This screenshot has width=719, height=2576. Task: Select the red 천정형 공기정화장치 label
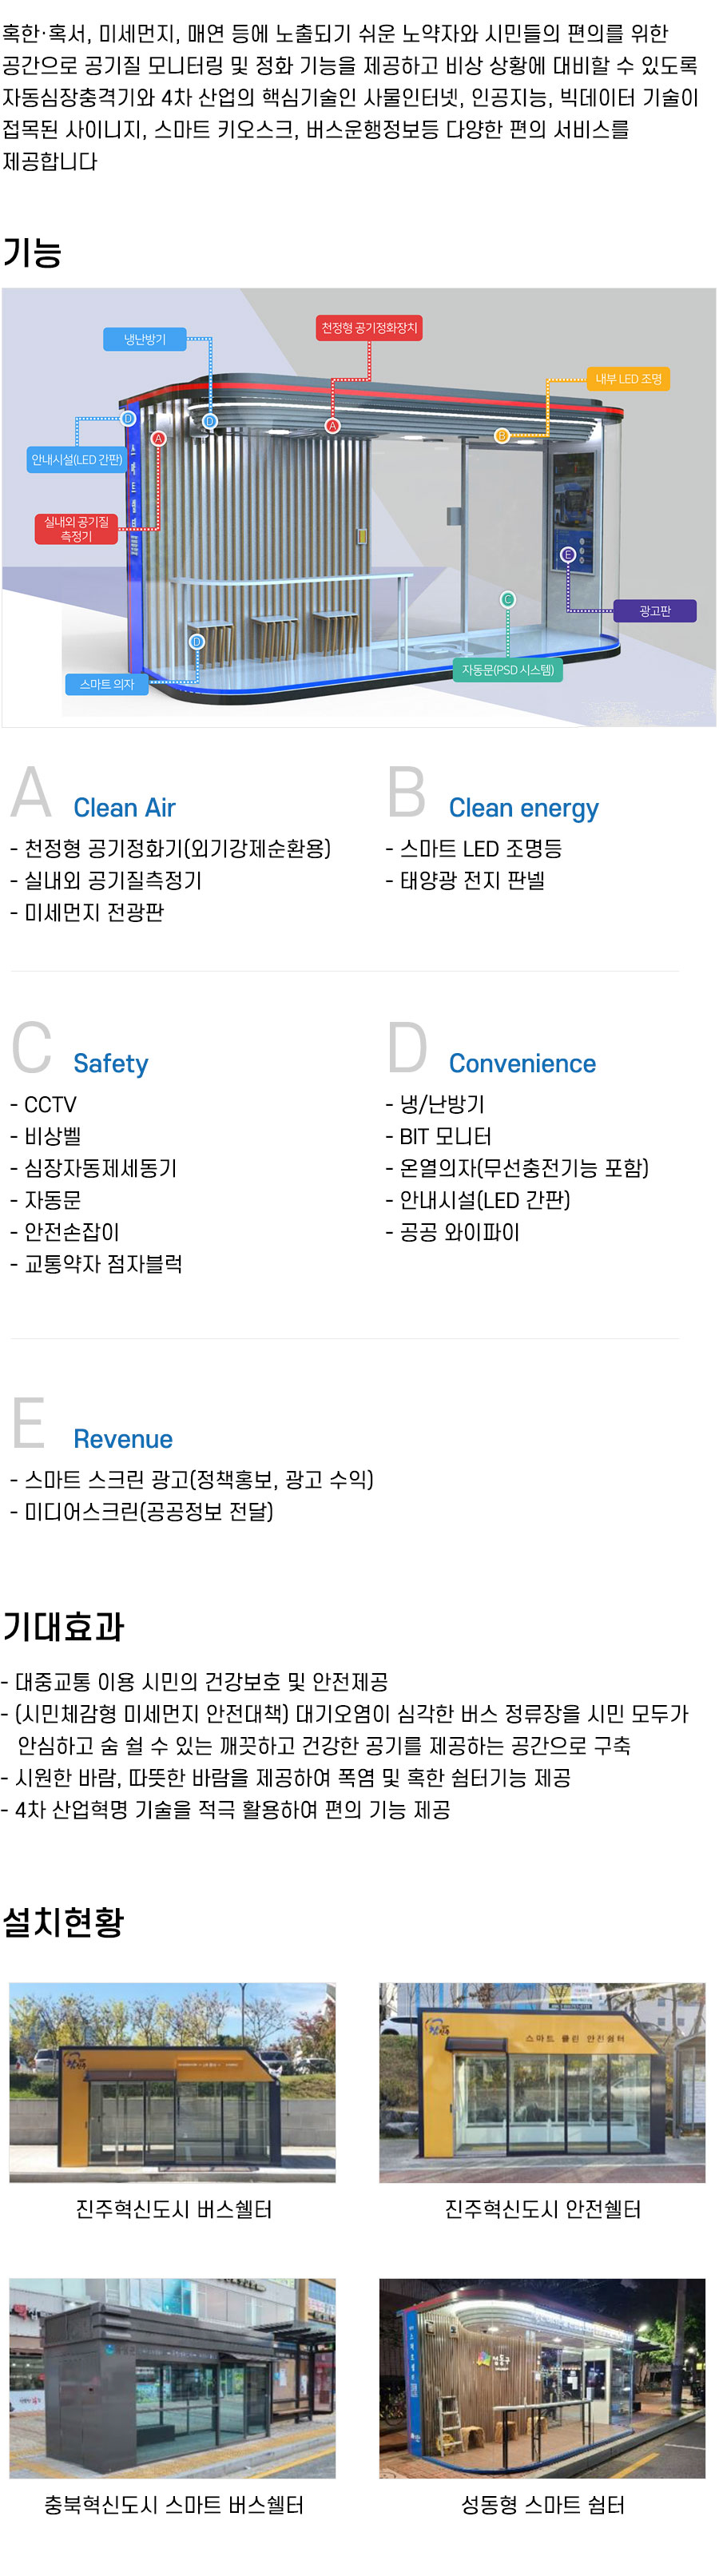tap(369, 328)
